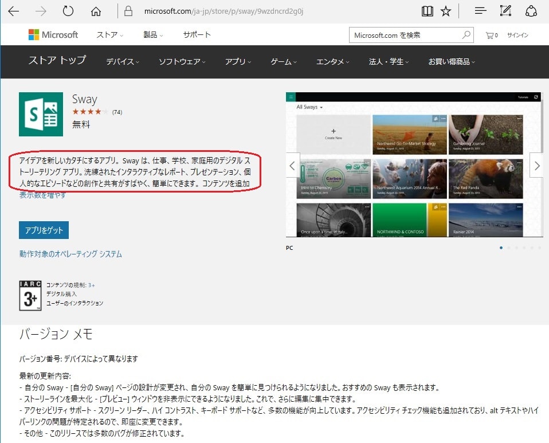The width and height of the screenshot is (549, 443).
Task: Go back with the browser back arrow
Action: point(13,11)
